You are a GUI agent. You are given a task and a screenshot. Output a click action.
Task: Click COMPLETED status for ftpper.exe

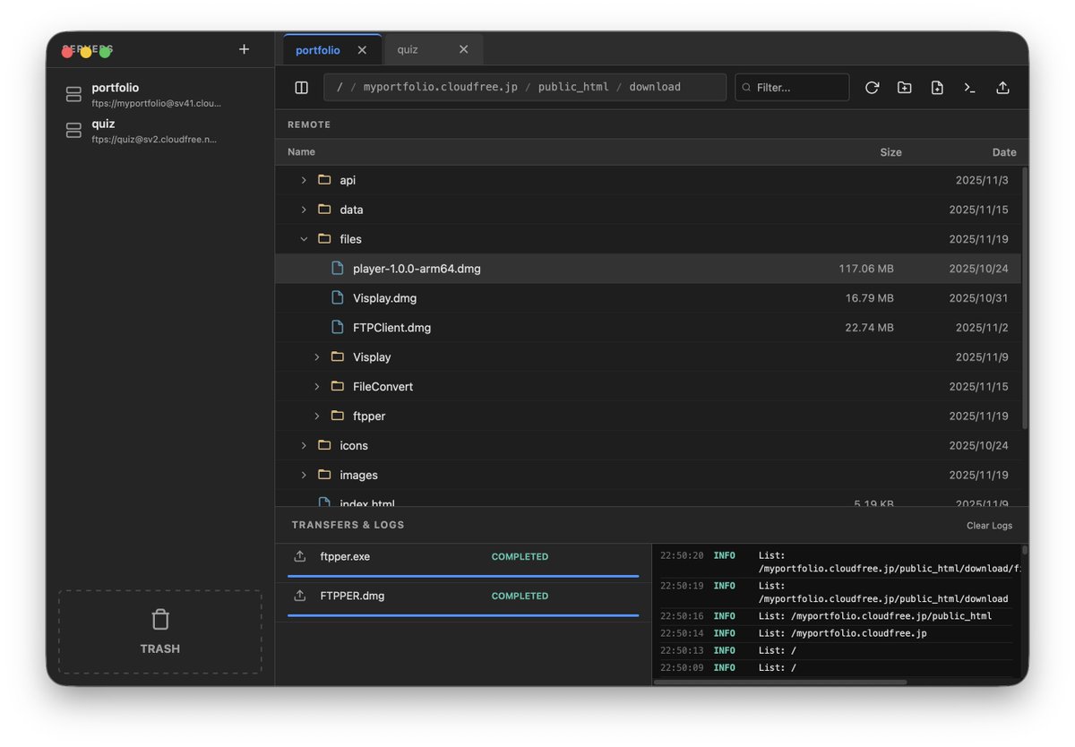(x=520, y=557)
